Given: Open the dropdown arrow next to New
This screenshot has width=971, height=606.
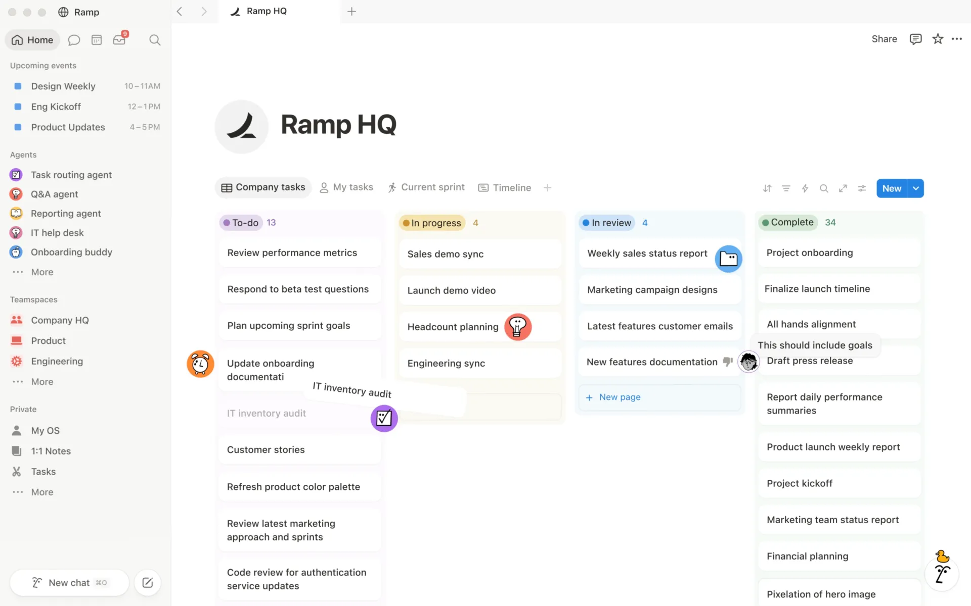Looking at the screenshot, I should [916, 188].
